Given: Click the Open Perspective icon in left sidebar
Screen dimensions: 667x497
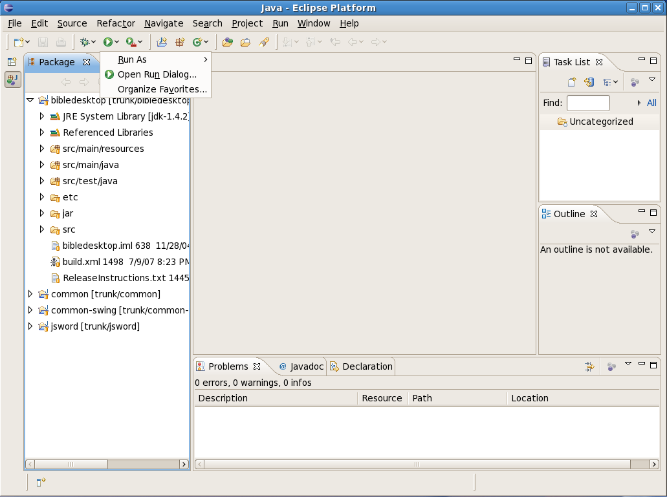Looking at the screenshot, I should coord(12,62).
